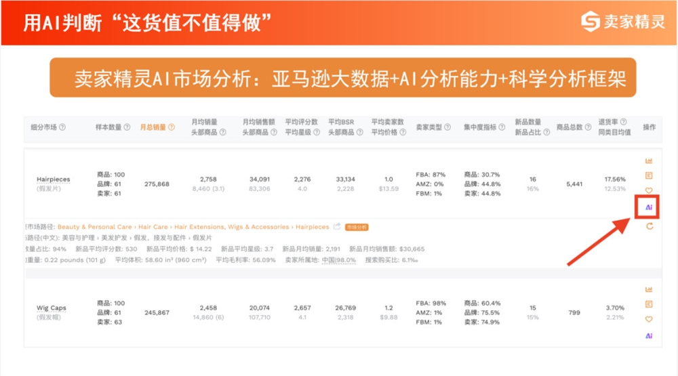Click the Hair Care breadcrumb link
Viewport: 678px width, 376px height.
(x=153, y=227)
